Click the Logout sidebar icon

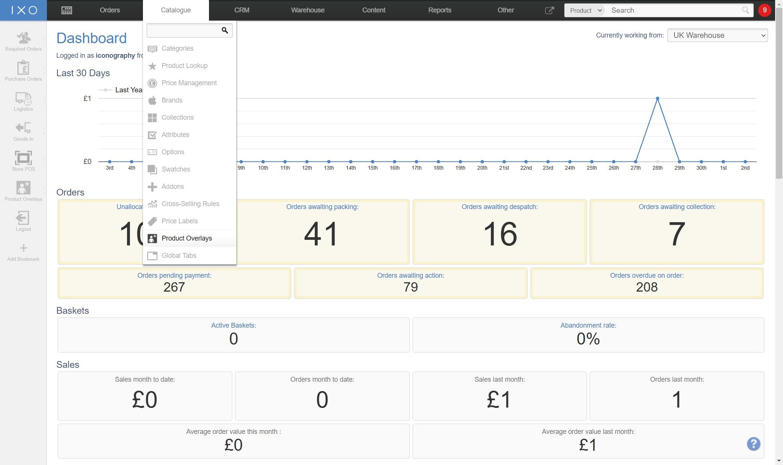pos(23,221)
